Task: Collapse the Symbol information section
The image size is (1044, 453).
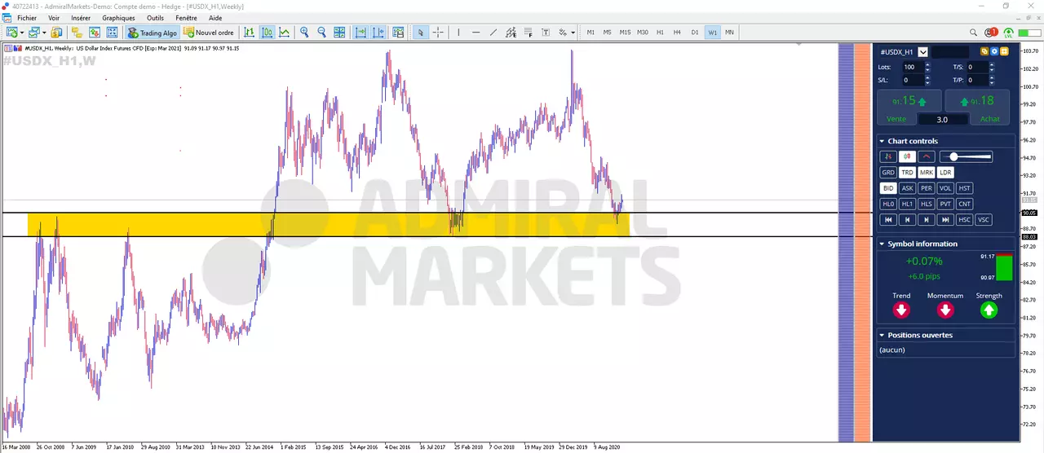Action: point(882,244)
